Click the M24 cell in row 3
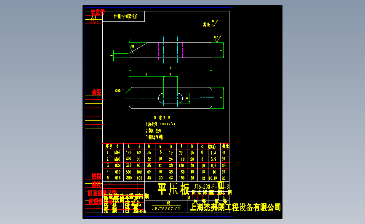The height and width of the screenshot is (224, 365). 117,166
